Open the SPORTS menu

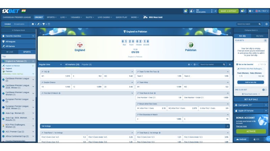[52, 17]
